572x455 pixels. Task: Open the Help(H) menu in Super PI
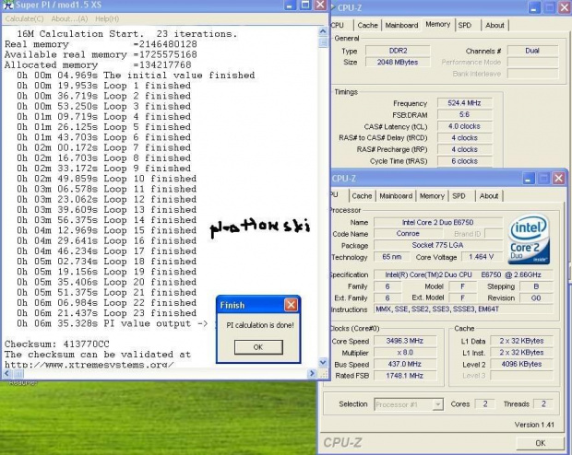(x=107, y=19)
